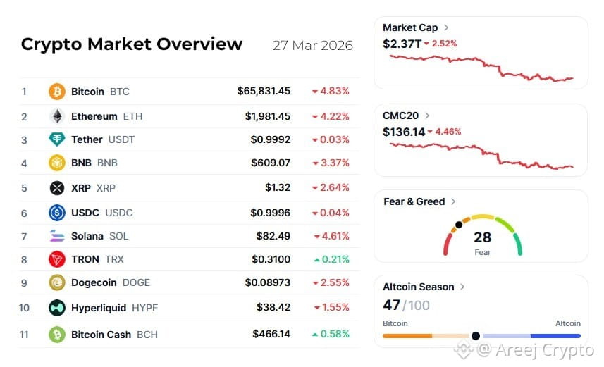Click the Dogecoin coin icon
Screen dimensions: 604x367
pos(56,282)
